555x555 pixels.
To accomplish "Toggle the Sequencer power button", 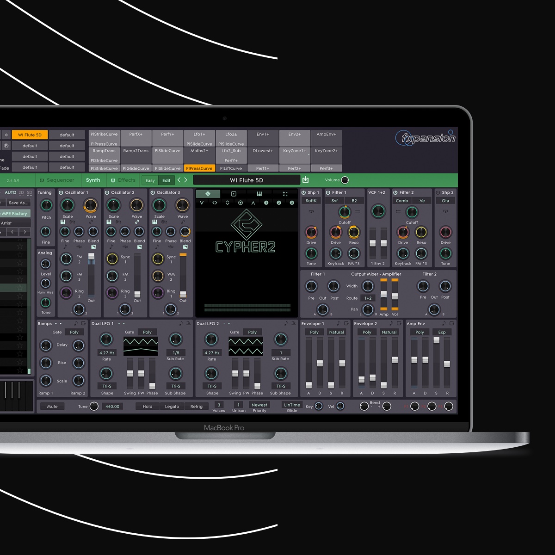I will coord(42,180).
